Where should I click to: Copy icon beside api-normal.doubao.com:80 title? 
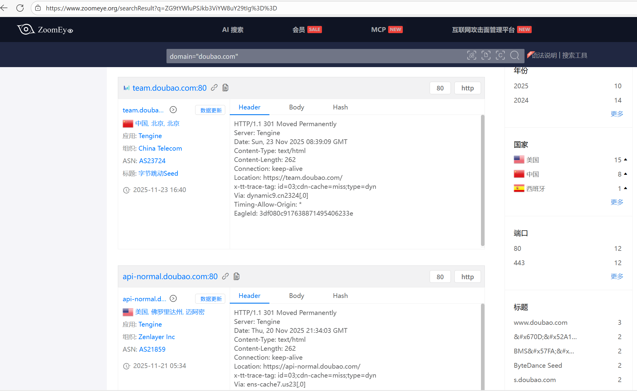(x=237, y=276)
